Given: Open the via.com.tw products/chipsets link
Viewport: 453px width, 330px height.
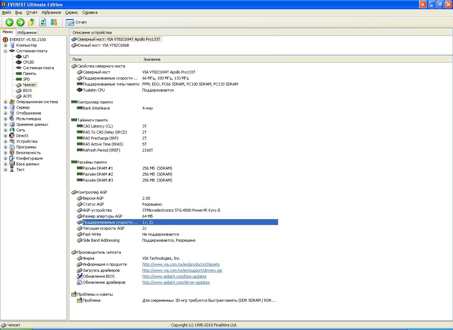Looking at the screenshot, I should point(181,264).
